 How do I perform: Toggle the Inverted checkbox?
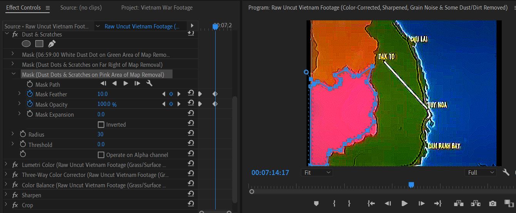(x=101, y=124)
